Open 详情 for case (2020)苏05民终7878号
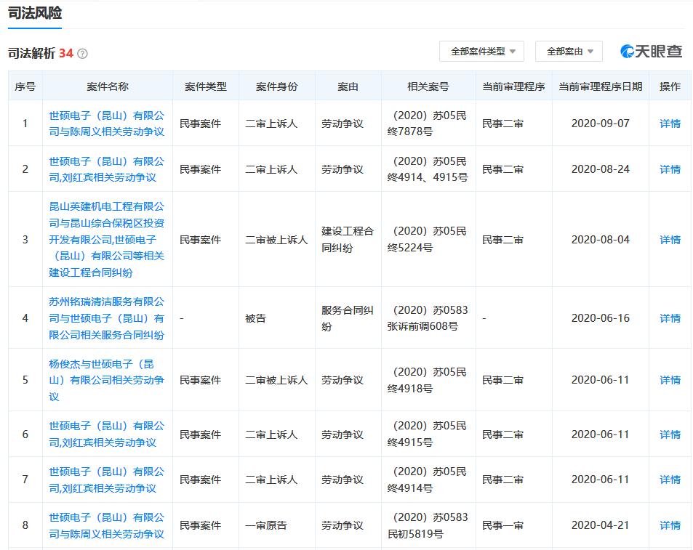 click(x=668, y=123)
